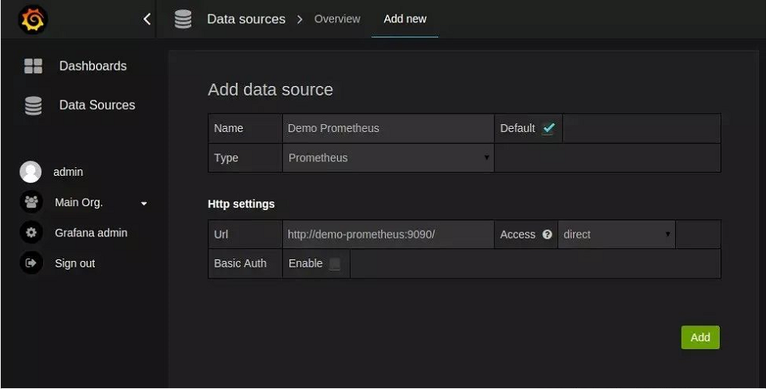The image size is (766, 389).
Task: Click the Access help question mark icon
Action: [548, 235]
